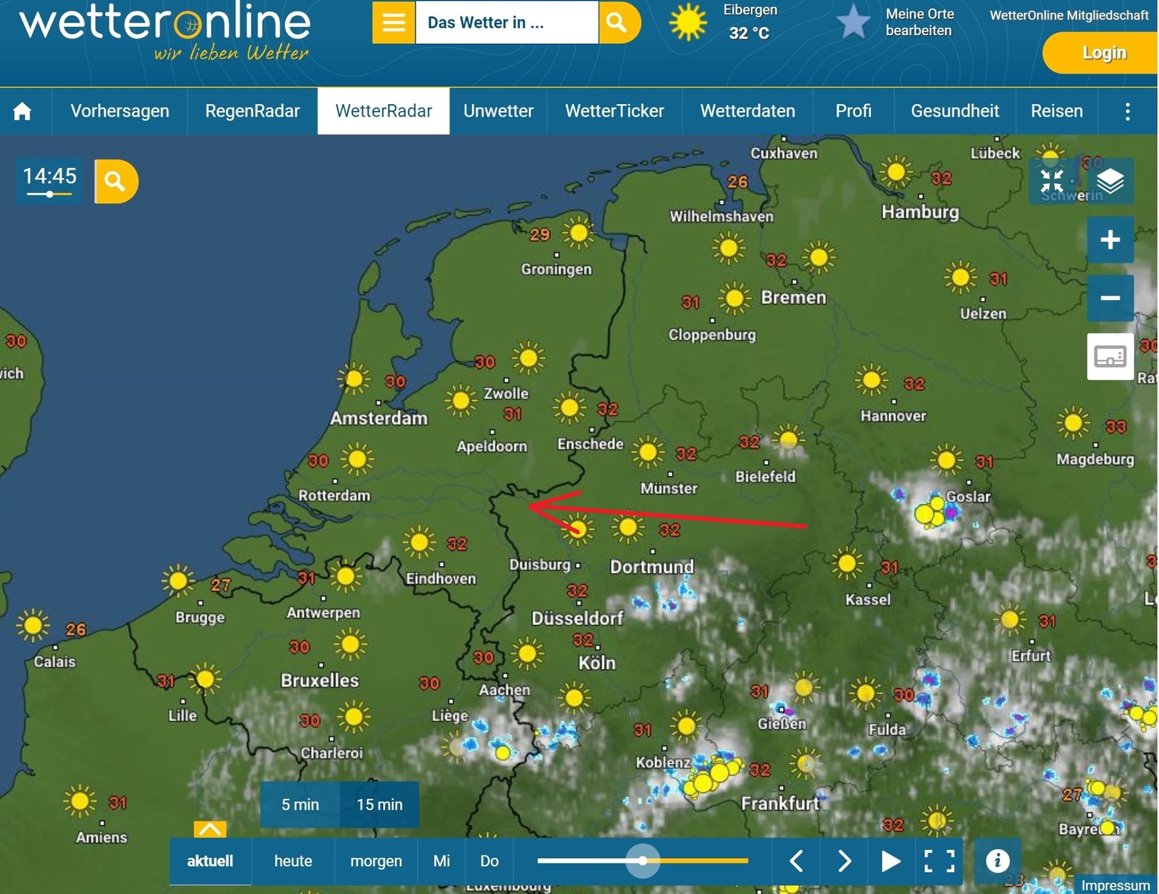Screen dimensions: 1159x894
Task: Enter fullscreen map mode
Action: (x=939, y=861)
